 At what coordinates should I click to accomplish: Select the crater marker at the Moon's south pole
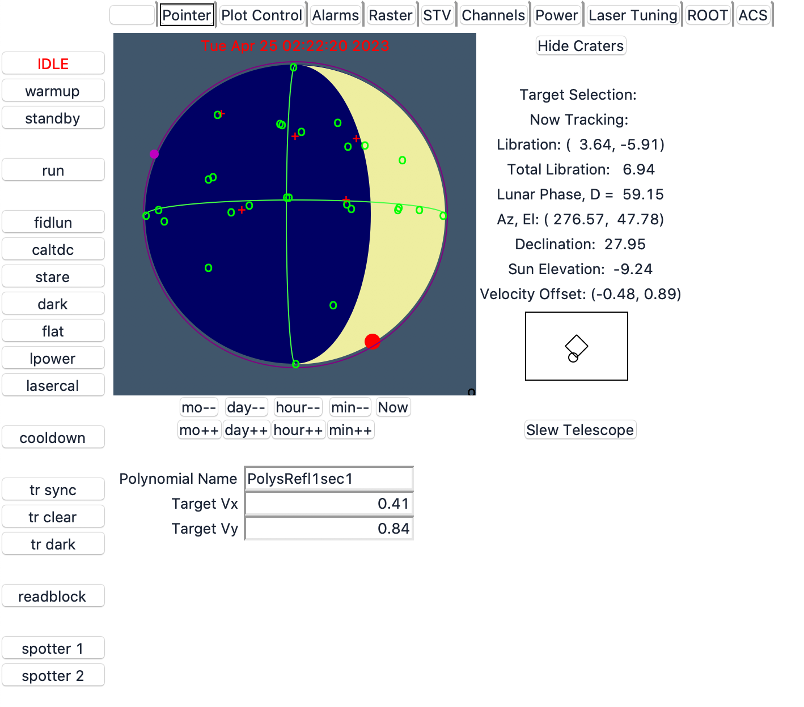point(295,364)
